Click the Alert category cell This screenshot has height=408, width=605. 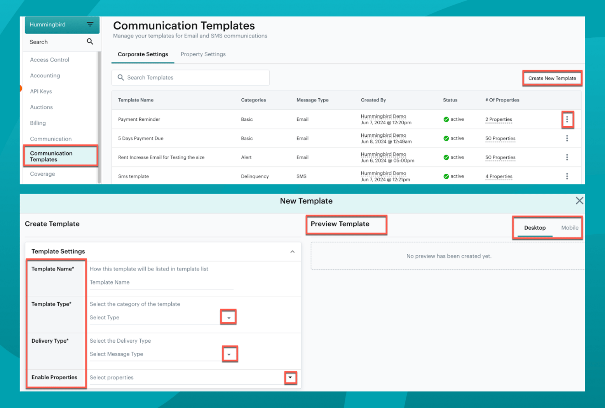(246, 157)
